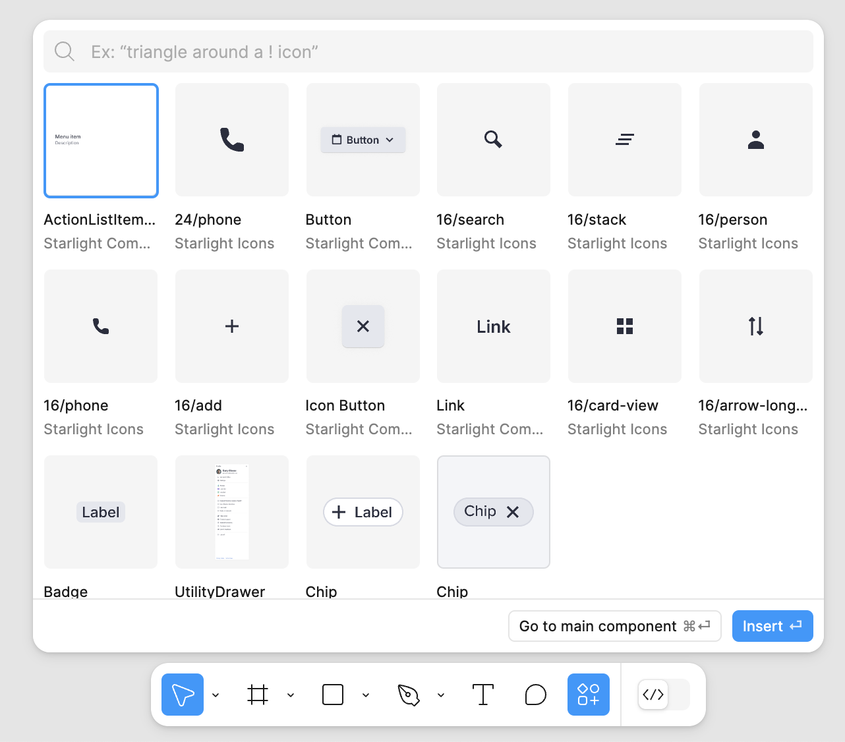This screenshot has width=845, height=742.
Task: Toggle the Resources components tool
Action: pyautogui.click(x=589, y=695)
